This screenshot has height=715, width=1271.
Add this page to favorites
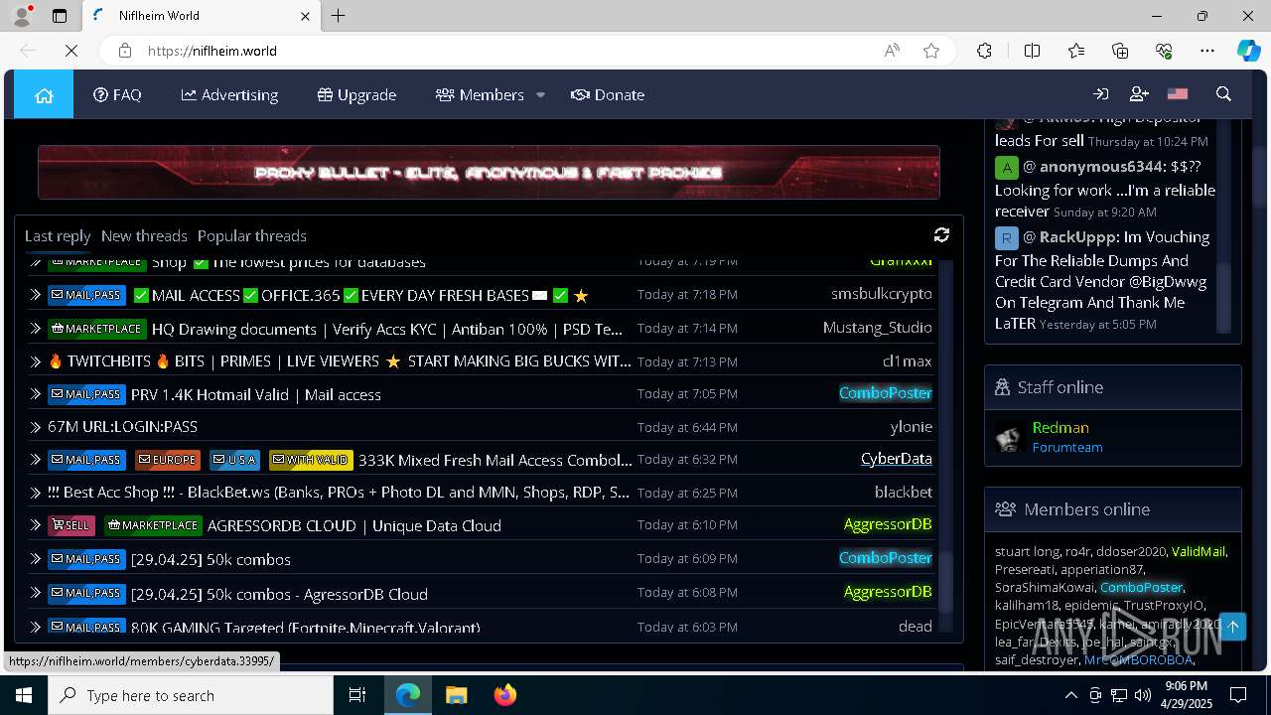tap(931, 51)
